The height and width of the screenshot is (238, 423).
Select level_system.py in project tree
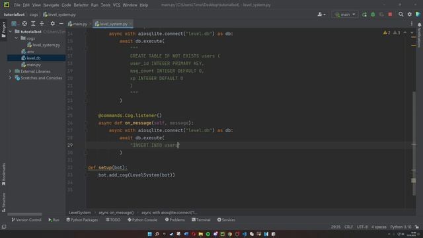44,45
